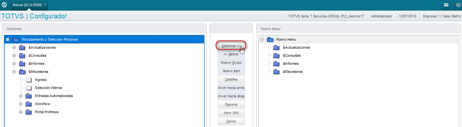This screenshot has width=462, height=127.
Task: Click the Adicionar >> button
Action: 231,46
